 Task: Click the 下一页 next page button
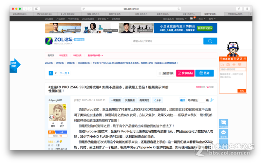[65, 73]
